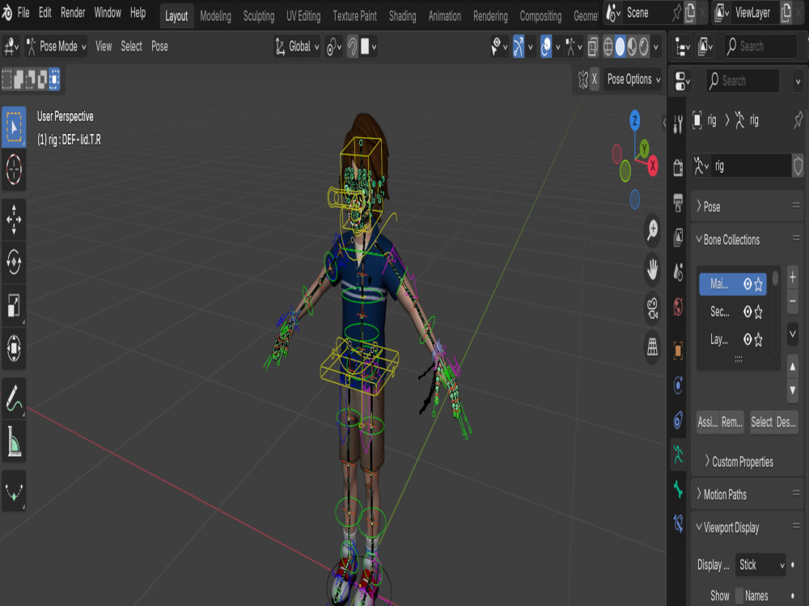Toggle visibility of Mai... bone collection
This screenshot has width=809, height=606.
(747, 284)
